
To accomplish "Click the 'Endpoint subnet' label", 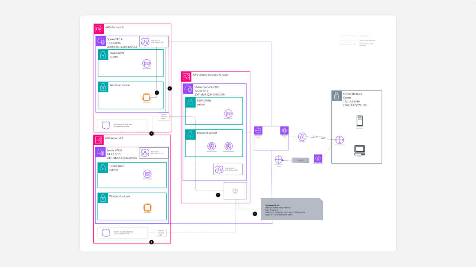I will [207, 133].
